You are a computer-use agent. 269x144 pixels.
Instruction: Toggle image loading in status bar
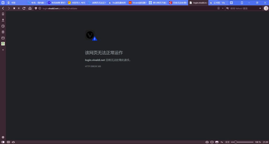coord(217,142)
